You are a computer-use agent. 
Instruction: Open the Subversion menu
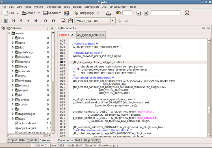coord(92,6)
